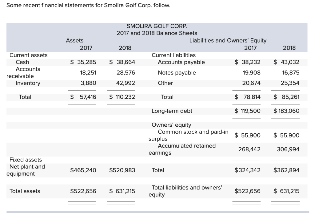Click the 'Assets' column header

74,40
